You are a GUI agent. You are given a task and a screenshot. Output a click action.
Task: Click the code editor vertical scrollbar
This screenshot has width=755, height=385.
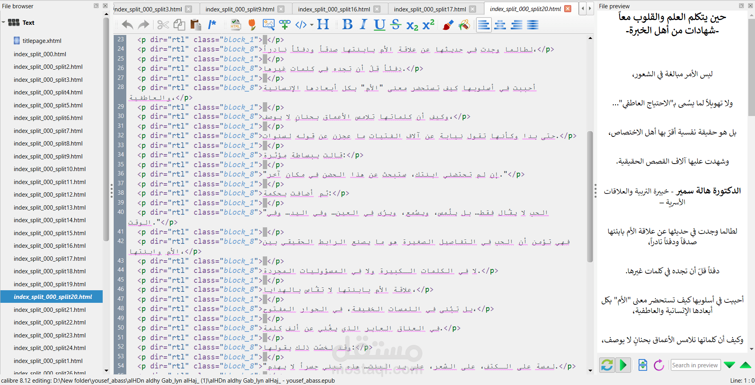click(590, 197)
